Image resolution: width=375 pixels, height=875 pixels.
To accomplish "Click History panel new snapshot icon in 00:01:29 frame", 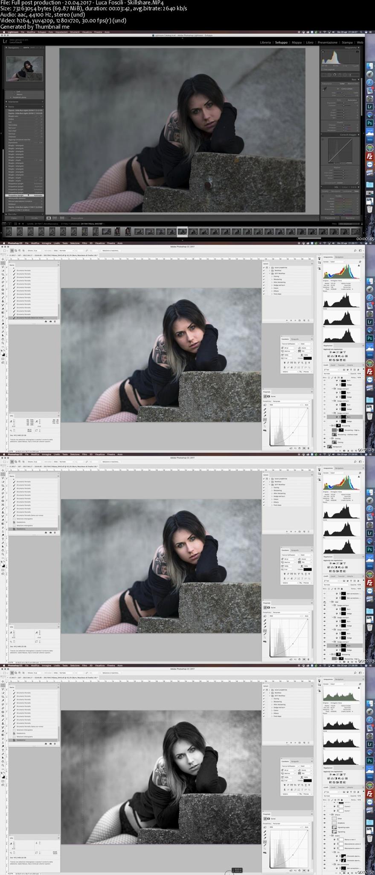I will pos(50,321).
